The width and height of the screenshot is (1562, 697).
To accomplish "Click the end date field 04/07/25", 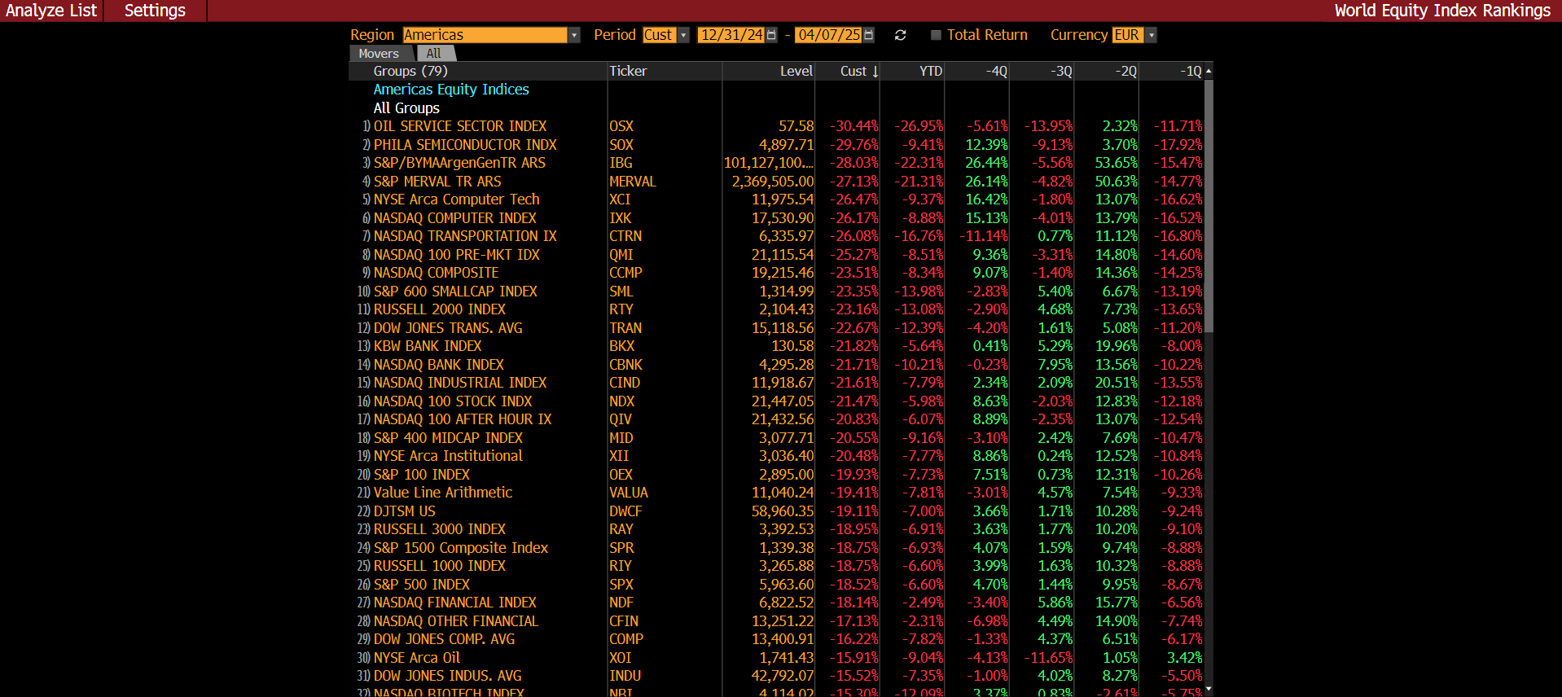I will coord(828,35).
